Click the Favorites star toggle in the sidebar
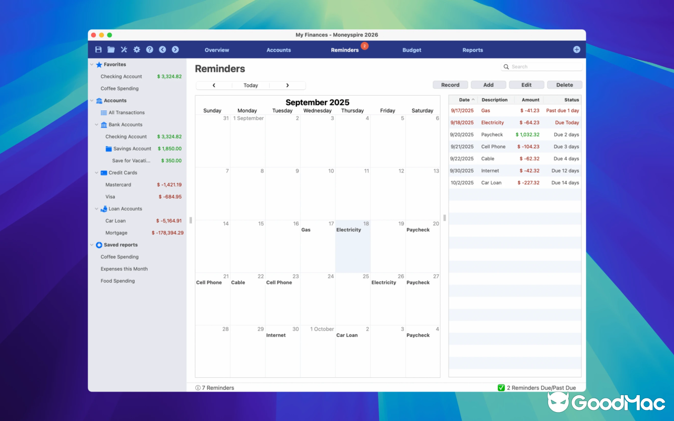The image size is (674, 421). click(x=99, y=64)
